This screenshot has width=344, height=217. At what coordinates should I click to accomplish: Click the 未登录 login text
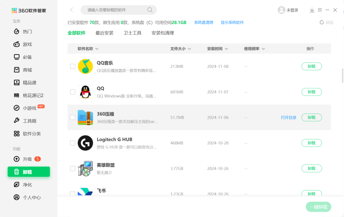point(293,10)
